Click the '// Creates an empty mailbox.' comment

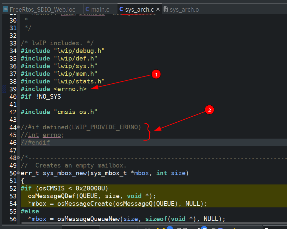pos(73,166)
